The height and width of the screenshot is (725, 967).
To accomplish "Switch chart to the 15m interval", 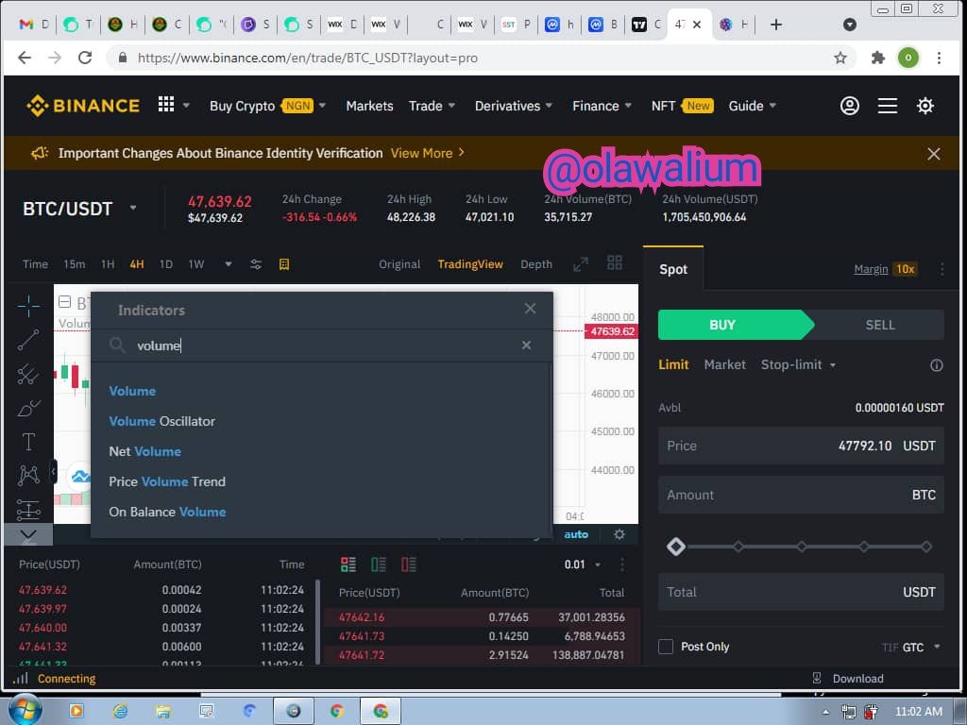I will click(x=74, y=264).
